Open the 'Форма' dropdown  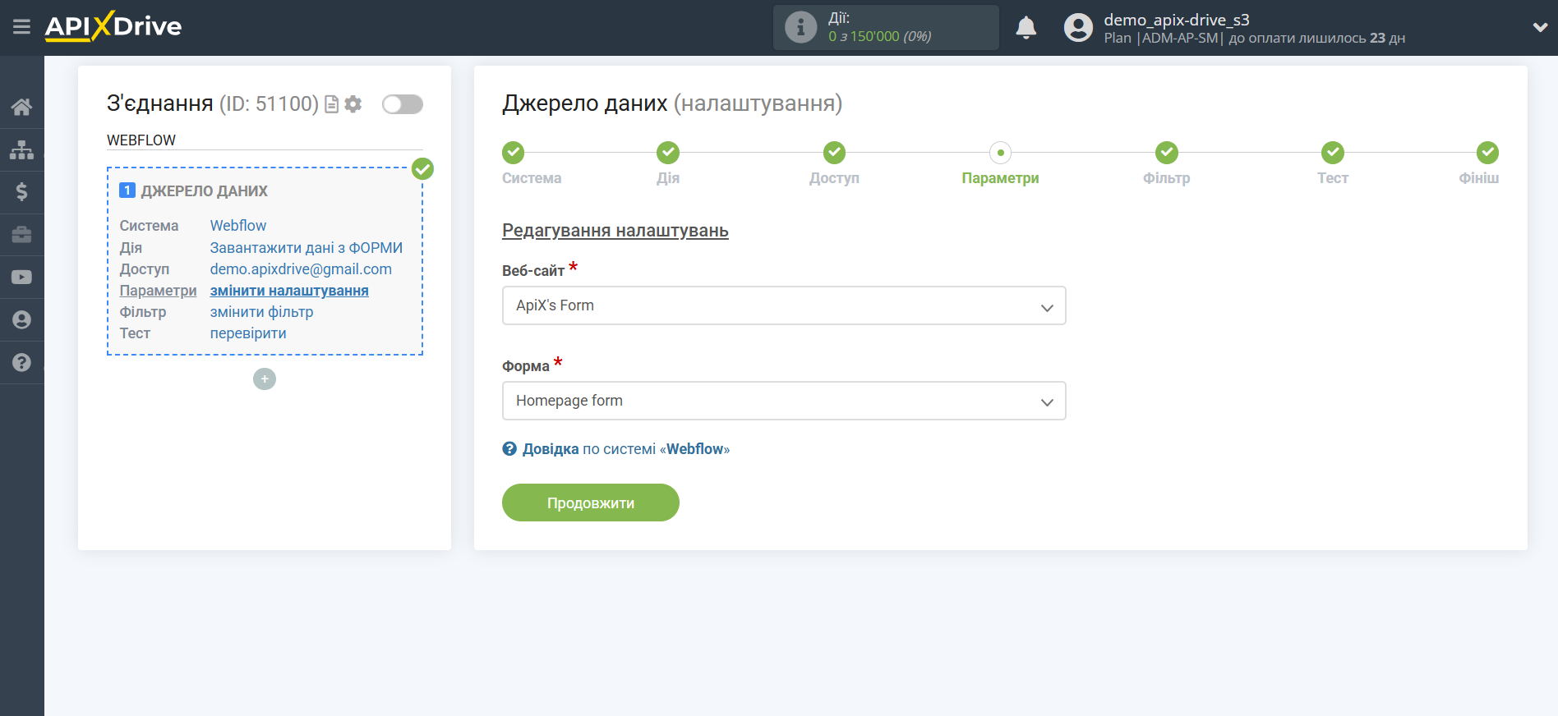click(x=784, y=401)
